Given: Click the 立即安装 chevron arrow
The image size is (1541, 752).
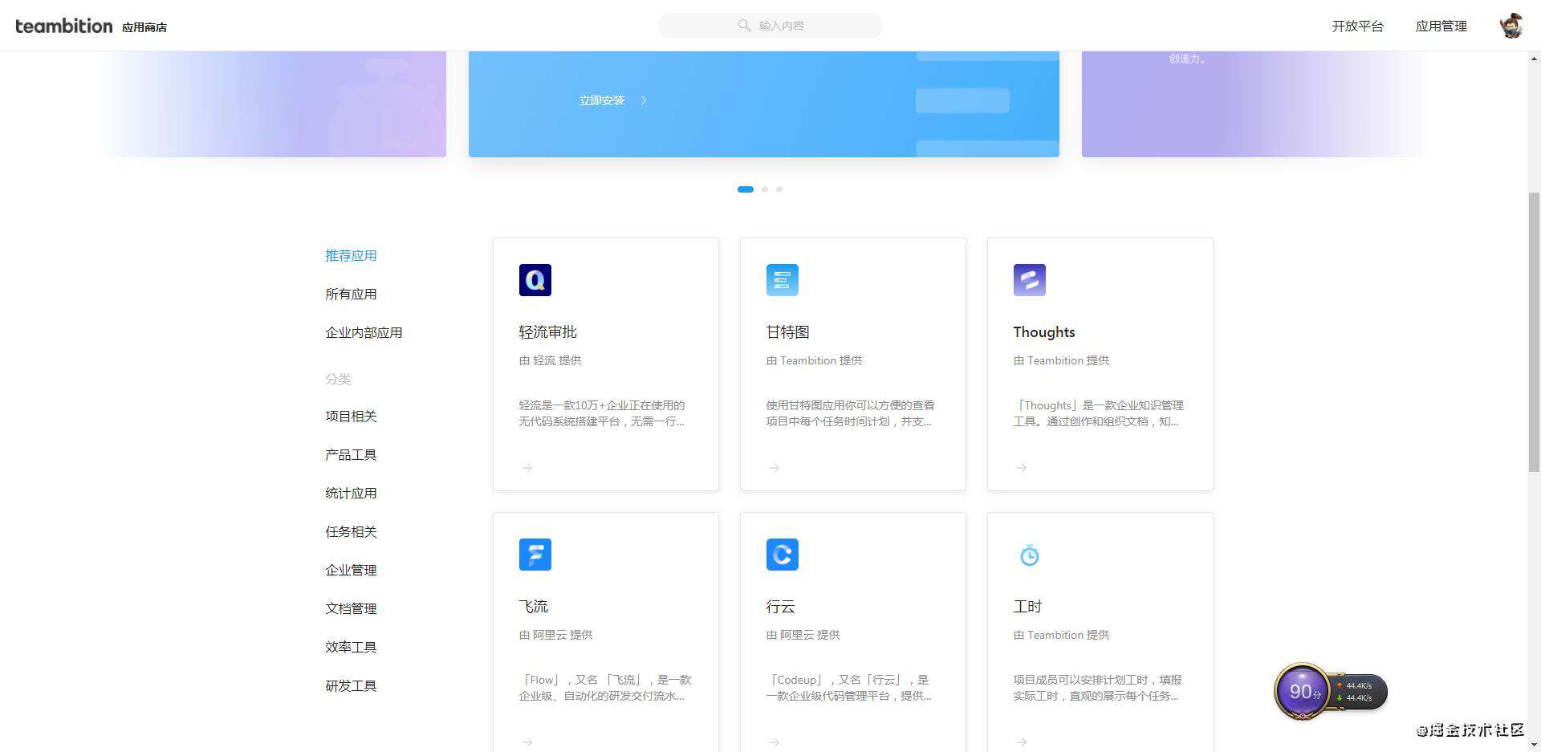Looking at the screenshot, I should click(x=644, y=100).
